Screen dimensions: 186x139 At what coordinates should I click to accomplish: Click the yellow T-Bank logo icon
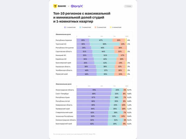(x=55, y=6)
